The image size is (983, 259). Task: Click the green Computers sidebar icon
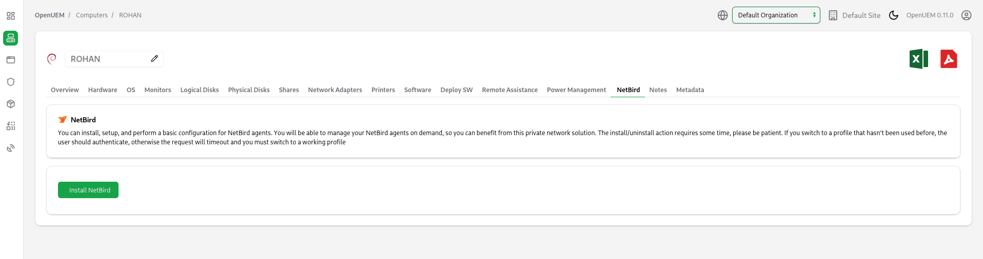(x=11, y=38)
